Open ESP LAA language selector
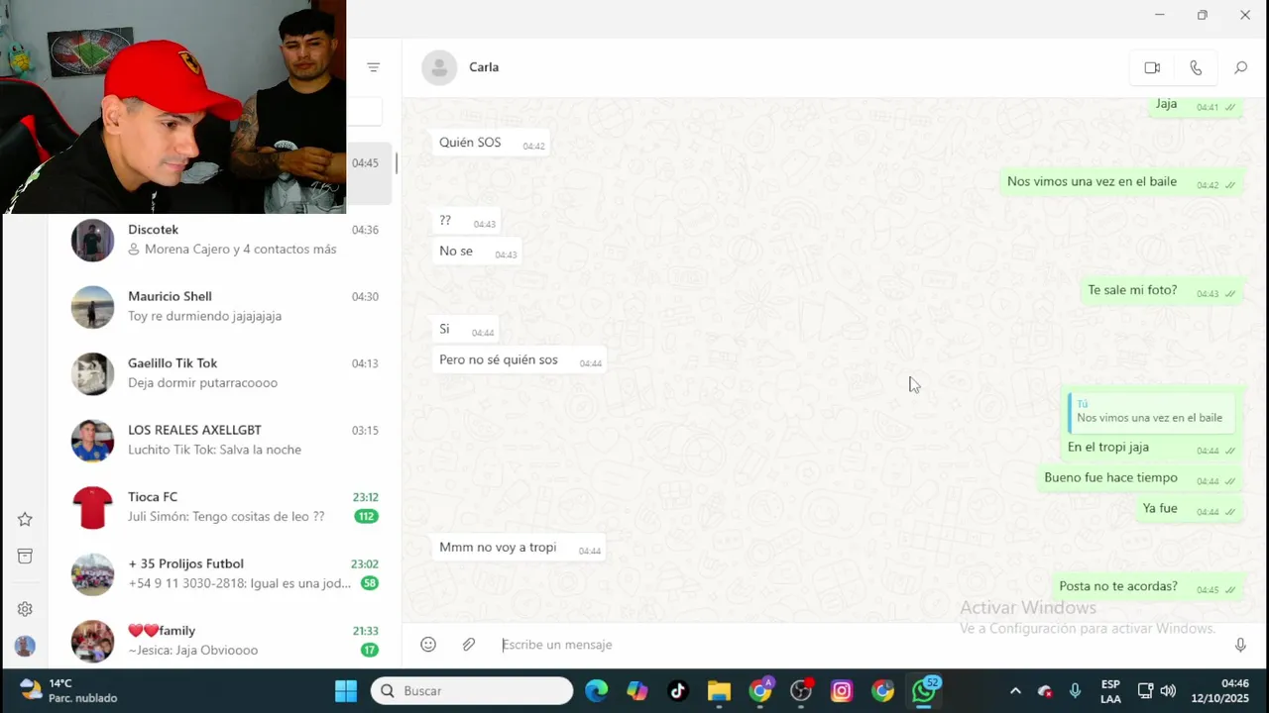 point(1110,691)
